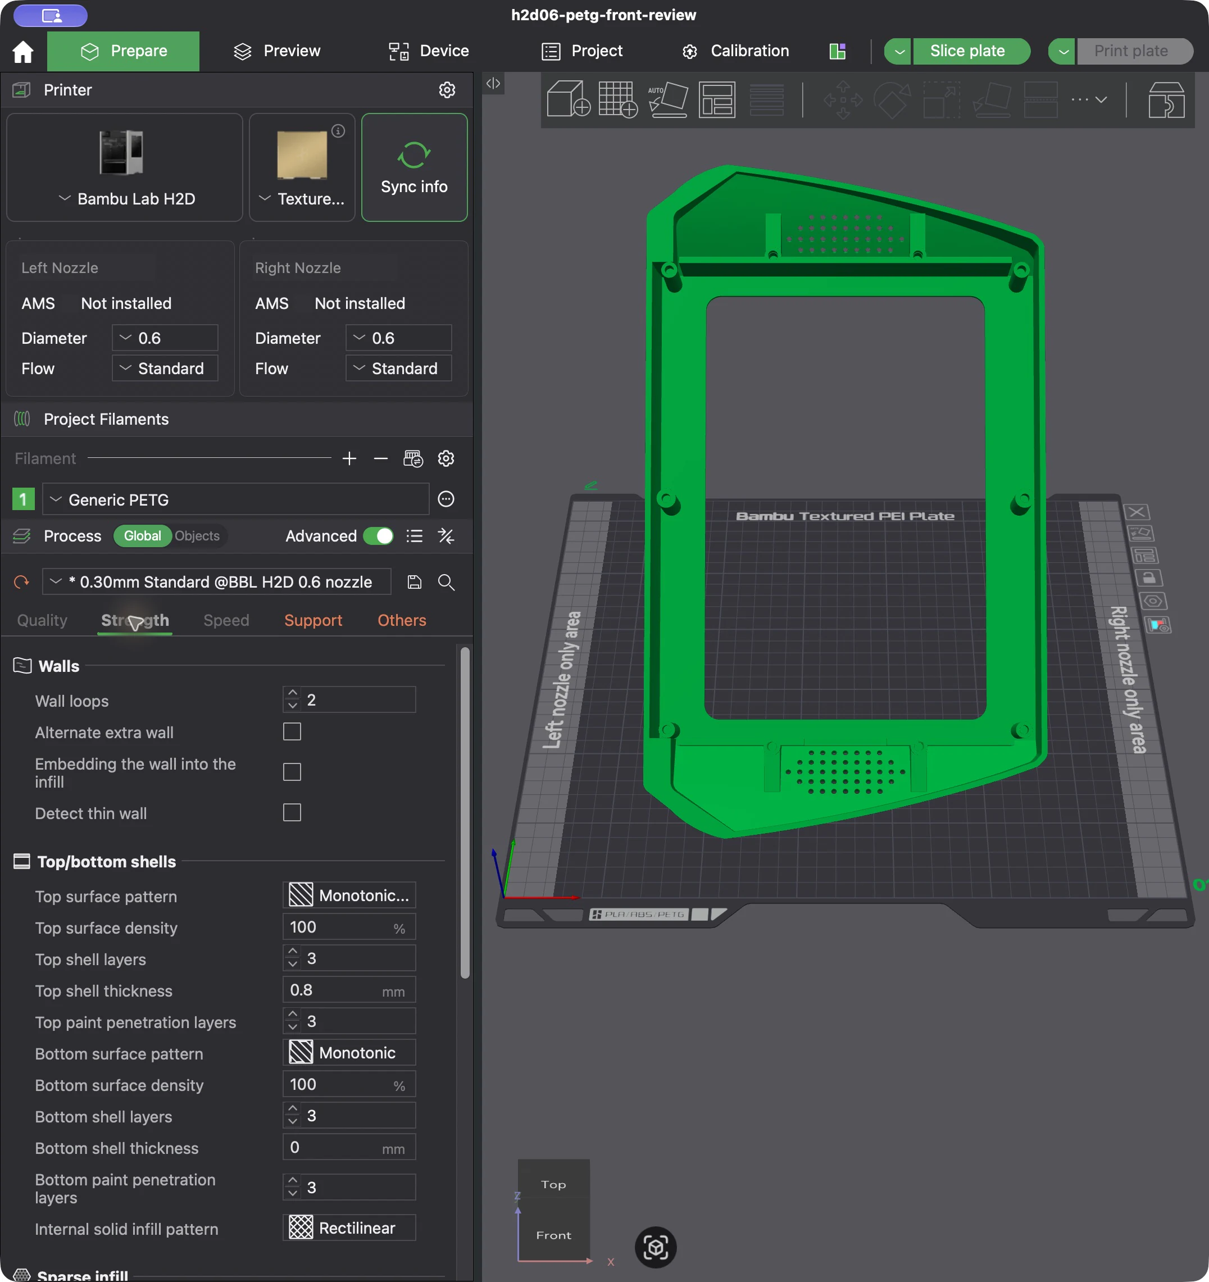The height and width of the screenshot is (1282, 1209).
Task: Check the Detect thin wall option
Action: [292, 812]
